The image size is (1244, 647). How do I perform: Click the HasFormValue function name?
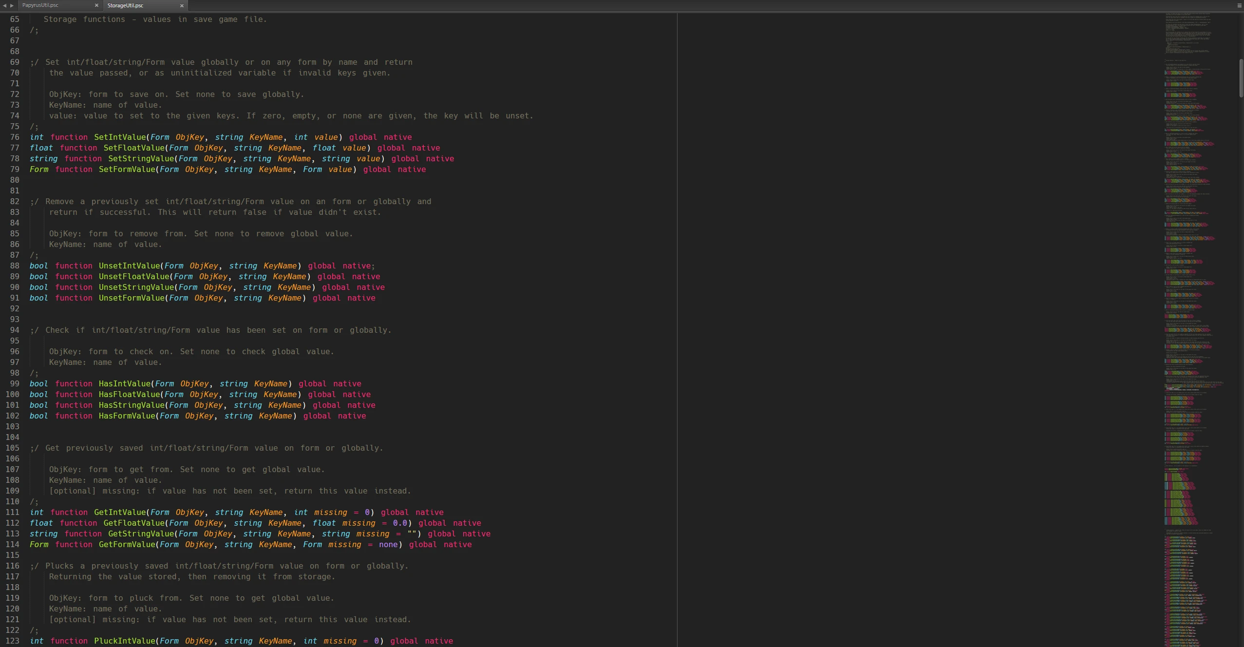(x=128, y=416)
